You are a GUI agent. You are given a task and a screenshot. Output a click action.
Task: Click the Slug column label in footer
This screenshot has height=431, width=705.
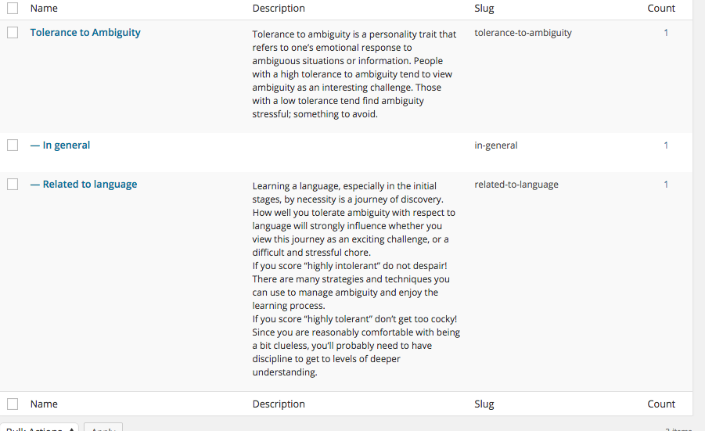tap(484, 404)
